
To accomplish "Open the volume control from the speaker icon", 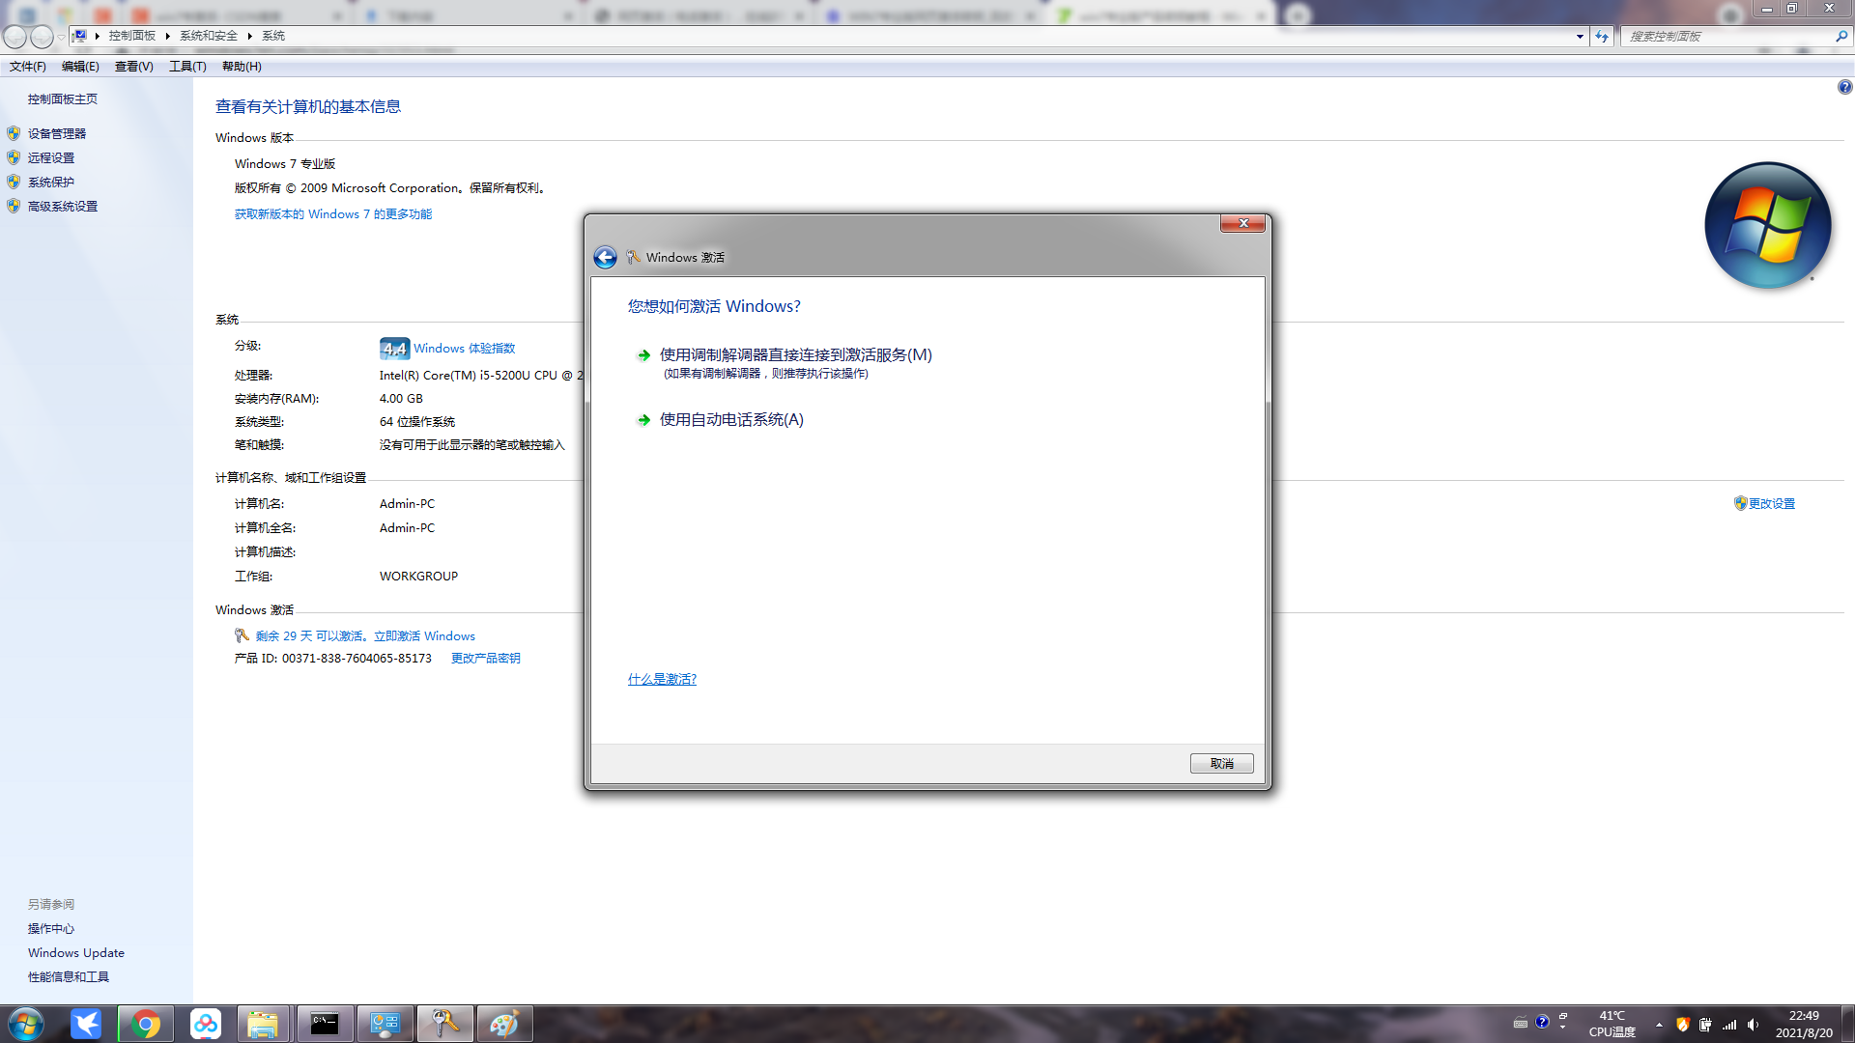I will pos(1752,1025).
